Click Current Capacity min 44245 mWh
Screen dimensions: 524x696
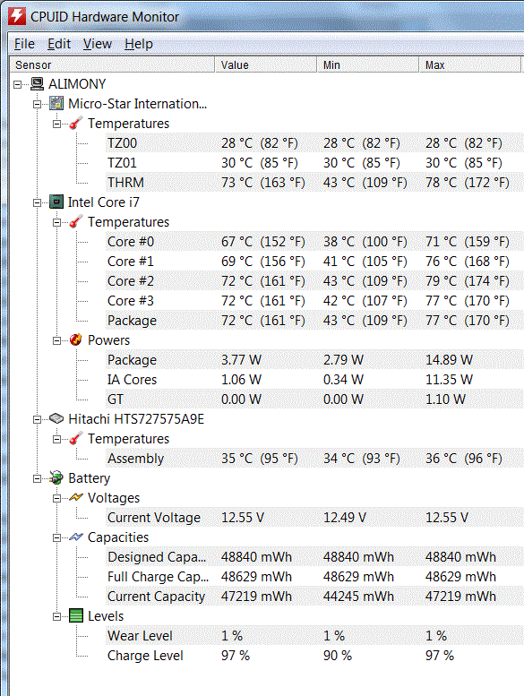click(358, 597)
